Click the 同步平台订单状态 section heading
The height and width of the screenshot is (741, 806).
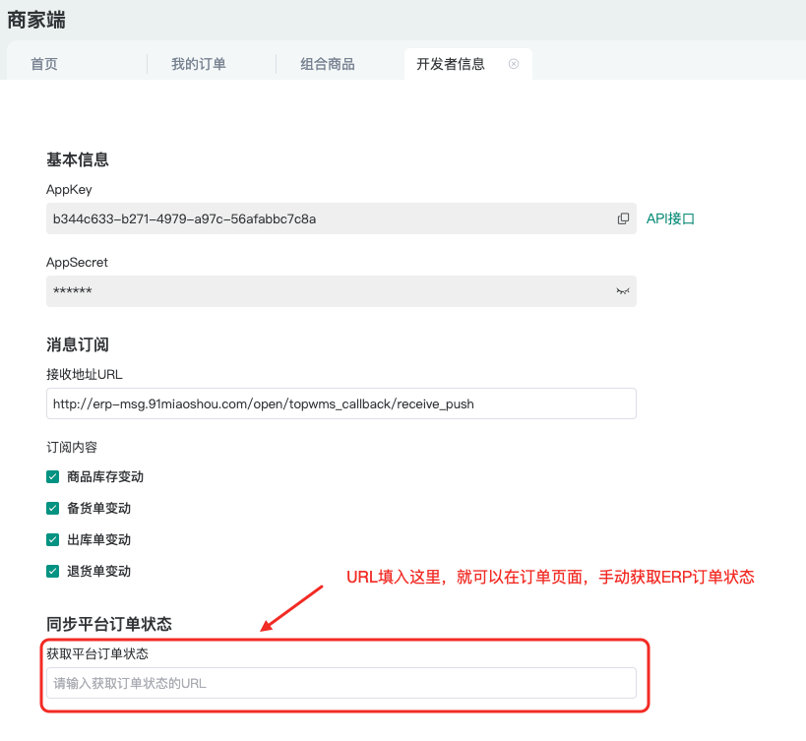click(x=109, y=624)
